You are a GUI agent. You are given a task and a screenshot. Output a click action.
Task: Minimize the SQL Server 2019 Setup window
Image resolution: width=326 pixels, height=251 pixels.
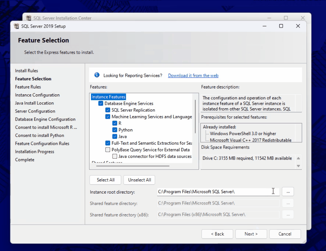pos(264,26)
